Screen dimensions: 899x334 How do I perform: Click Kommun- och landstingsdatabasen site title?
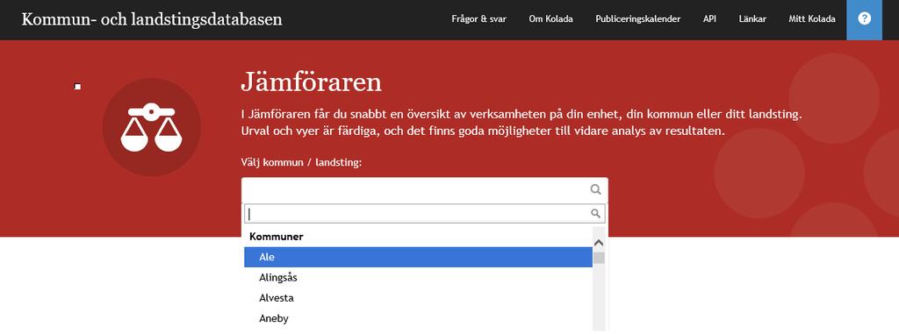pos(152,19)
